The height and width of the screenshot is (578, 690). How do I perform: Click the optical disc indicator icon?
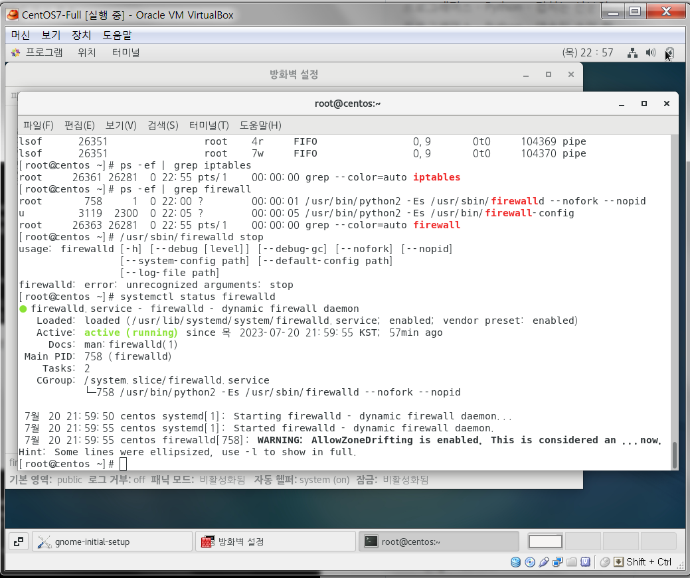[530, 561]
